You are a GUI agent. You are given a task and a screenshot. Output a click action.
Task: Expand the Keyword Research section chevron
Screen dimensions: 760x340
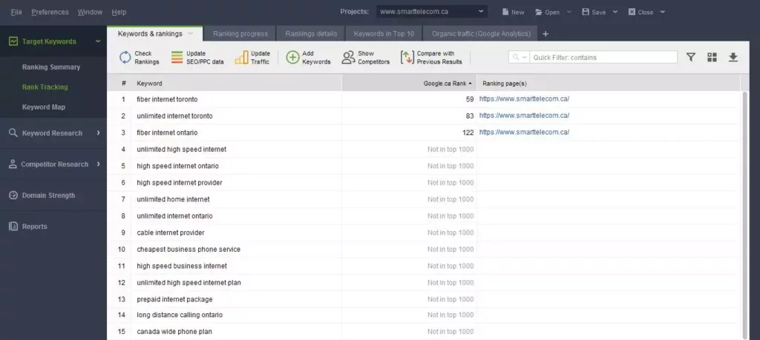(98, 133)
